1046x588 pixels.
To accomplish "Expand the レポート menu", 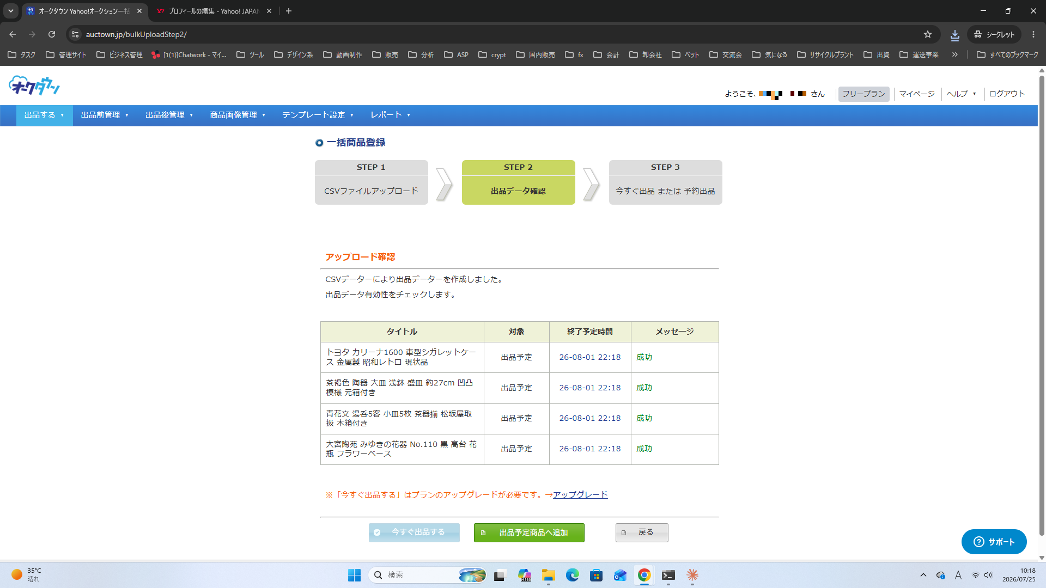I will pyautogui.click(x=390, y=115).
